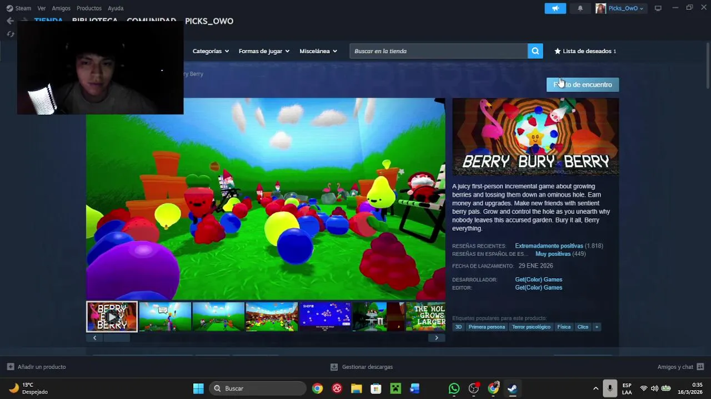The width and height of the screenshot is (711, 399).
Task: Open File Explorer from the taskbar
Action: (x=356, y=388)
